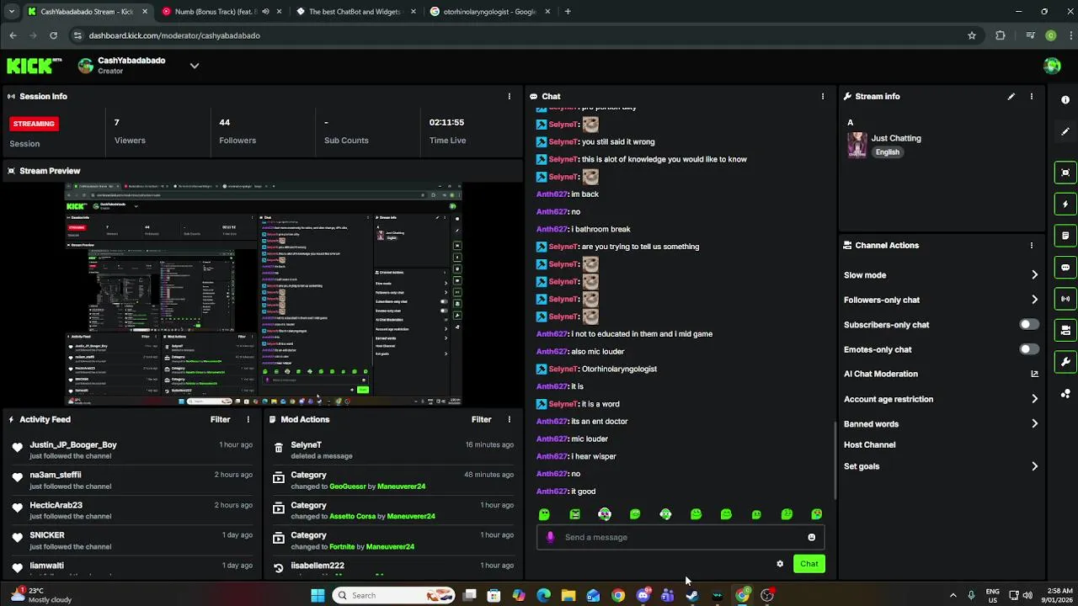Screen dimensions: 1078x606
Task: Open File Explorer from the taskbar
Action: (x=568, y=595)
